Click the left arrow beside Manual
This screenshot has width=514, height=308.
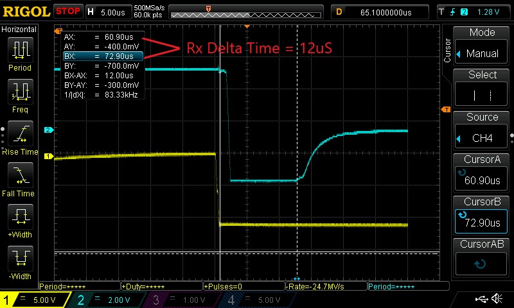[x=459, y=54]
